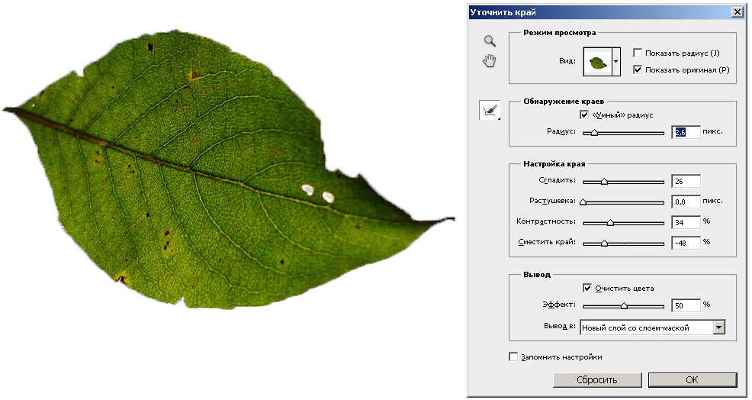This screenshot has height=400, width=752.
Task: Click the Сбросить button
Action: [597, 380]
